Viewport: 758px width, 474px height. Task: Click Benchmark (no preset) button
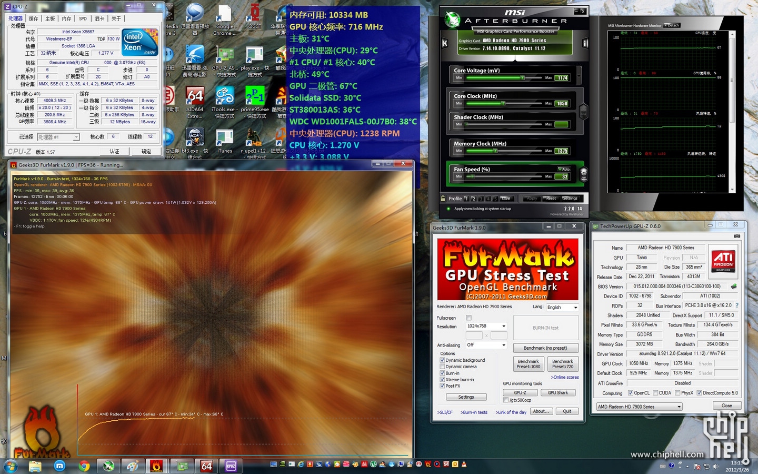click(x=545, y=348)
